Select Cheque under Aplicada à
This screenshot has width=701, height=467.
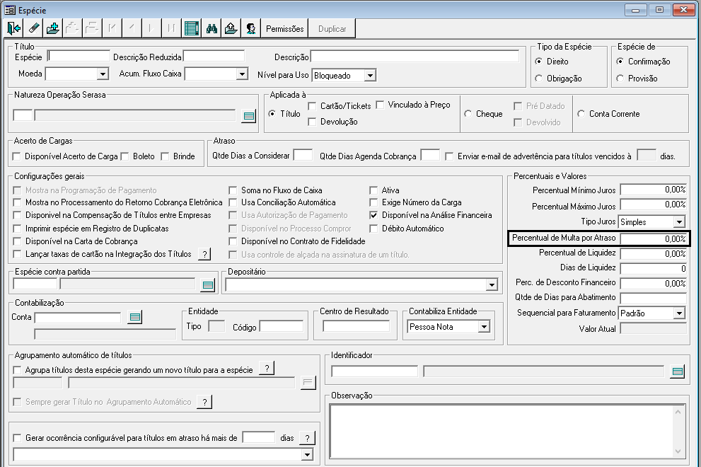(x=468, y=114)
